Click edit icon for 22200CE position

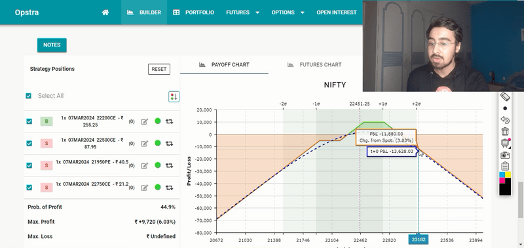(144, 121)
